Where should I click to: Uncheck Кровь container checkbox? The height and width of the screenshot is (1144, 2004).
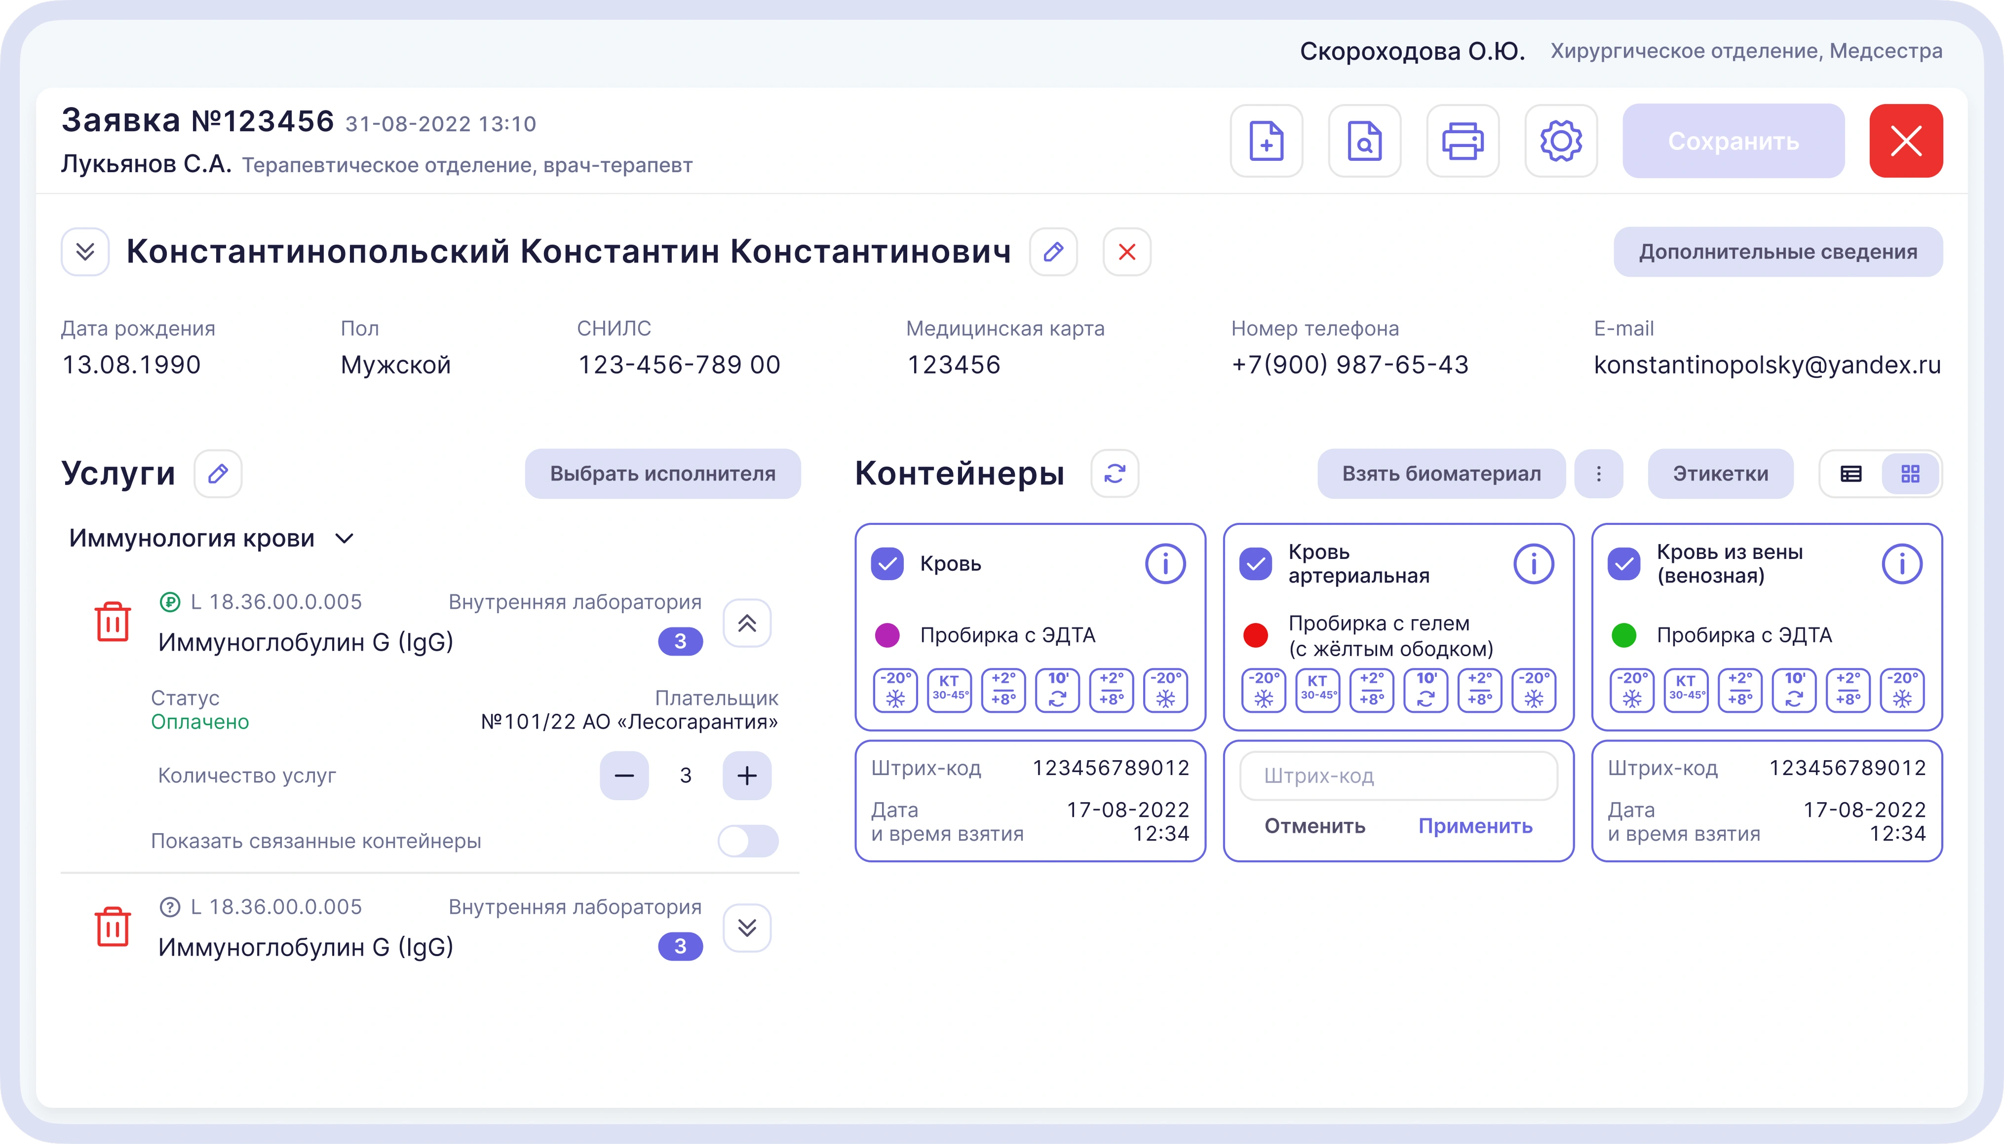click(887, 564)
